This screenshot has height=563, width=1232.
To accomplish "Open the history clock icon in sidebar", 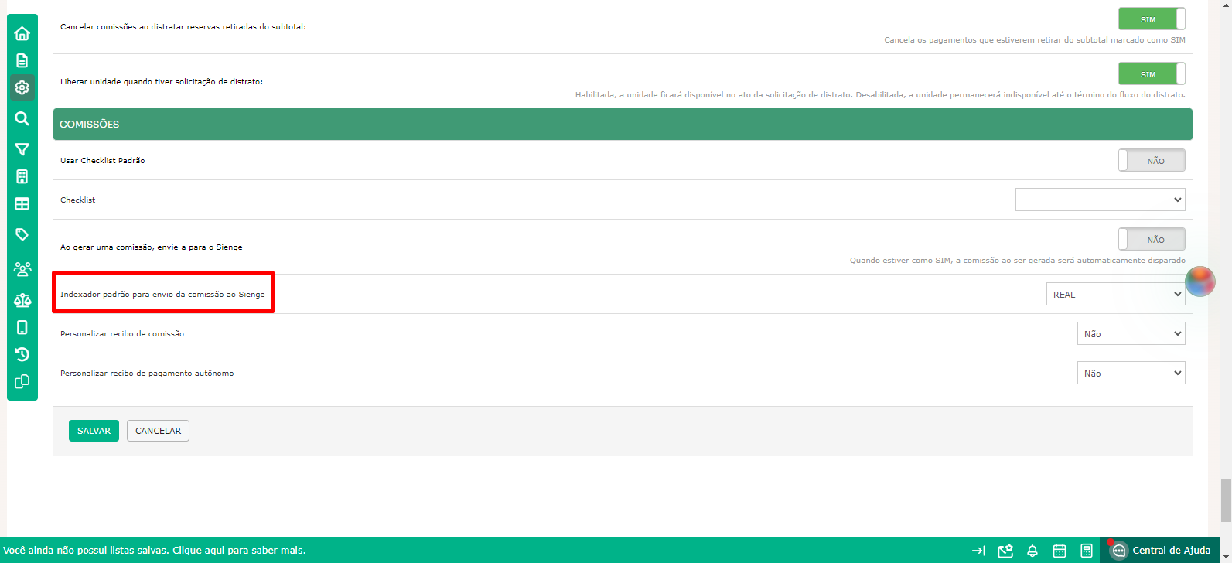I will [x=22, y=354].
